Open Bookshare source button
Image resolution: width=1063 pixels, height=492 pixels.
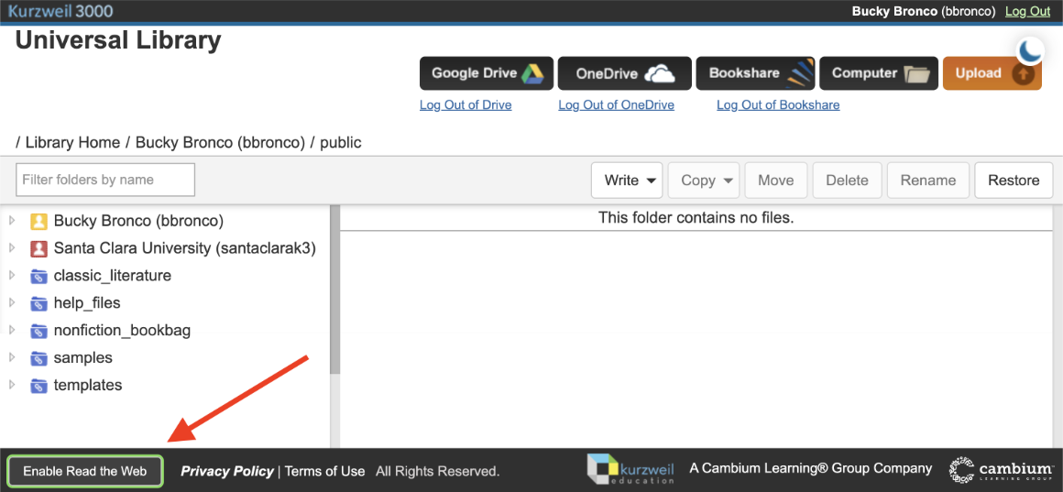point(756,73)
